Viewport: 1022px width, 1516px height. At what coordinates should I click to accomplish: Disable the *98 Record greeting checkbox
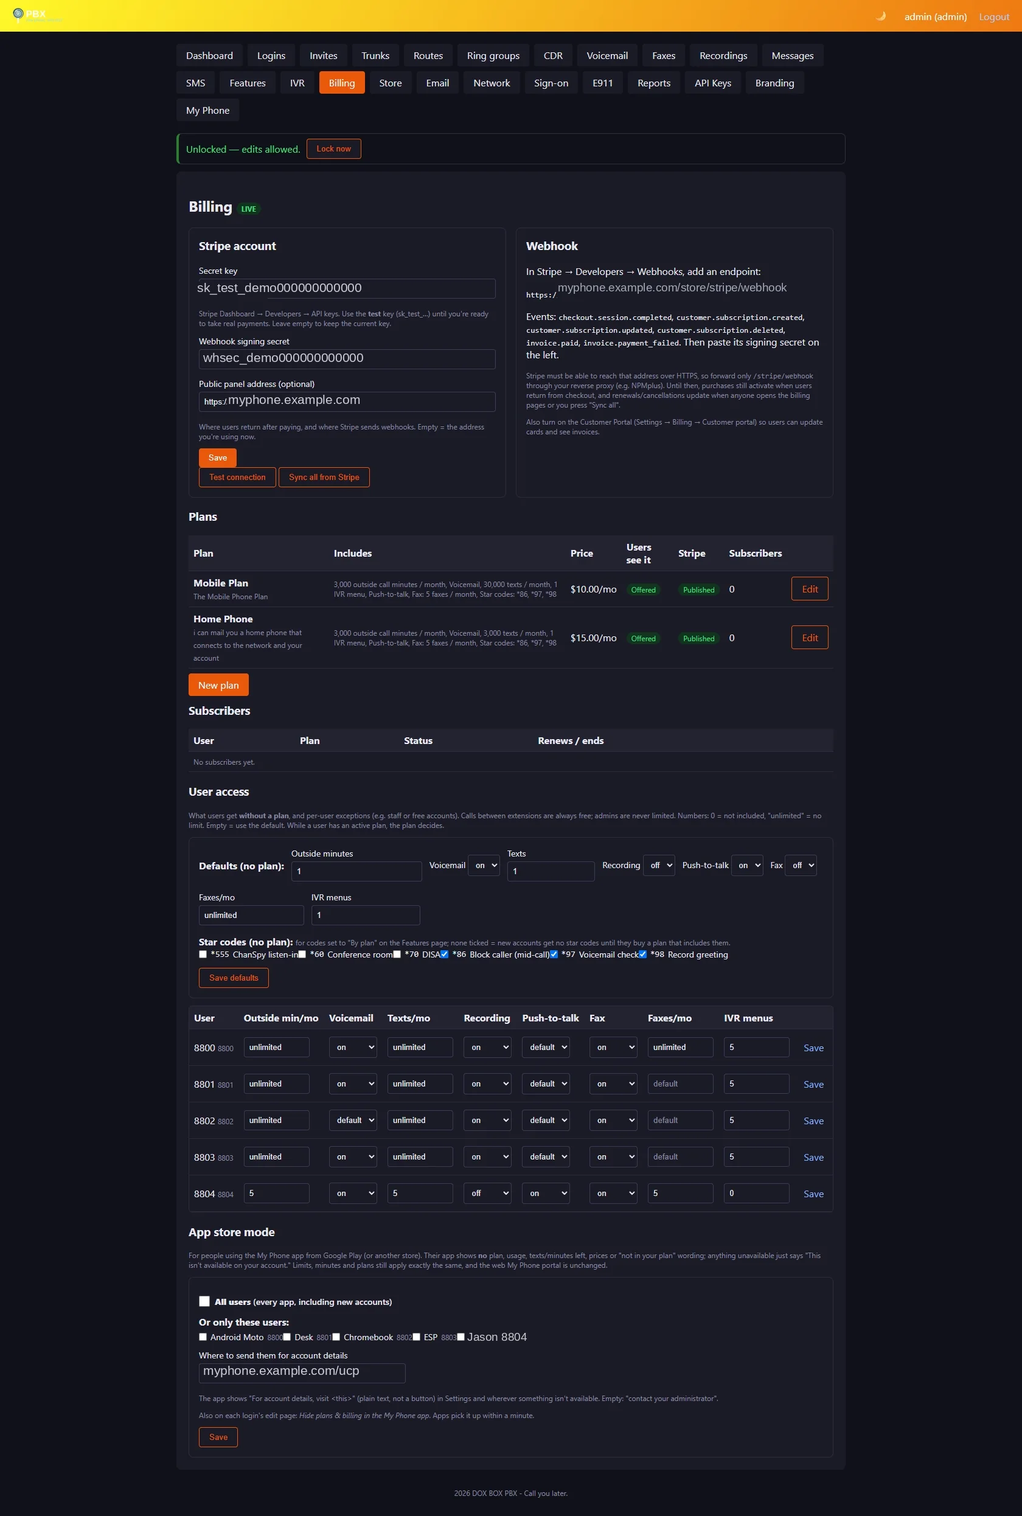(x=642, y=954)
